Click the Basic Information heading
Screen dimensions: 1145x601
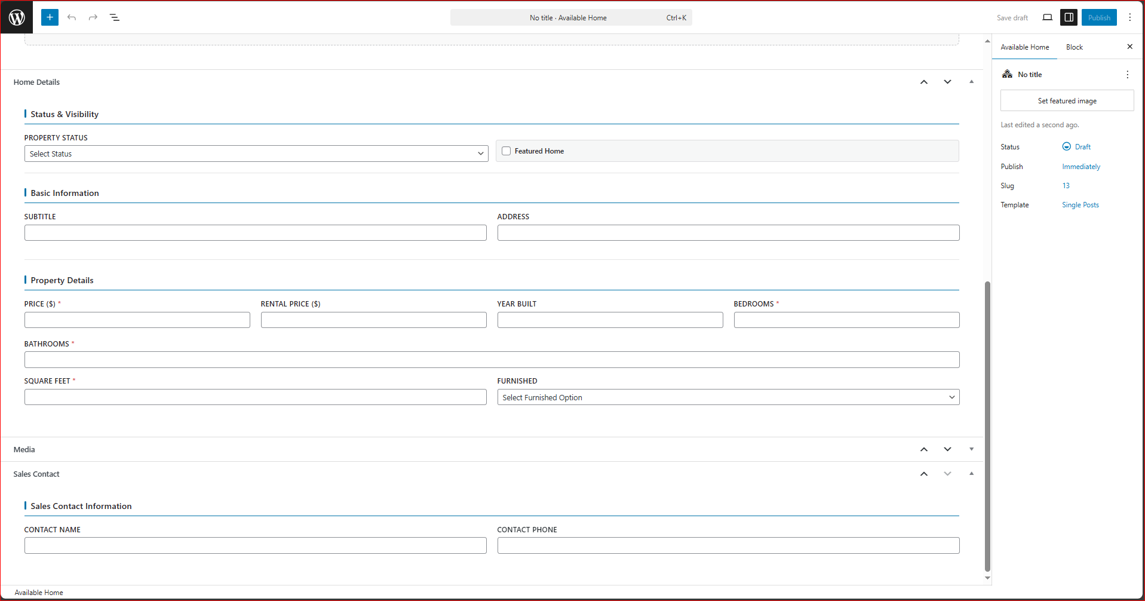(65, 193)
